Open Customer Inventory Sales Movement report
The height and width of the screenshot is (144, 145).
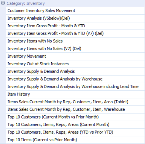75,11
